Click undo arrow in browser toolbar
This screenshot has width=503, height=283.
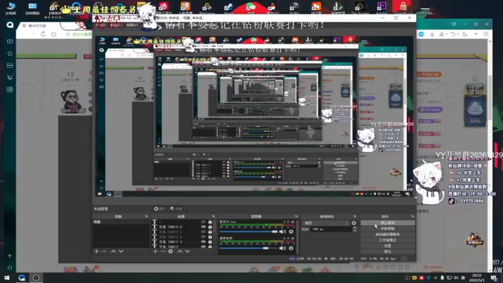(x=453, y=34)
